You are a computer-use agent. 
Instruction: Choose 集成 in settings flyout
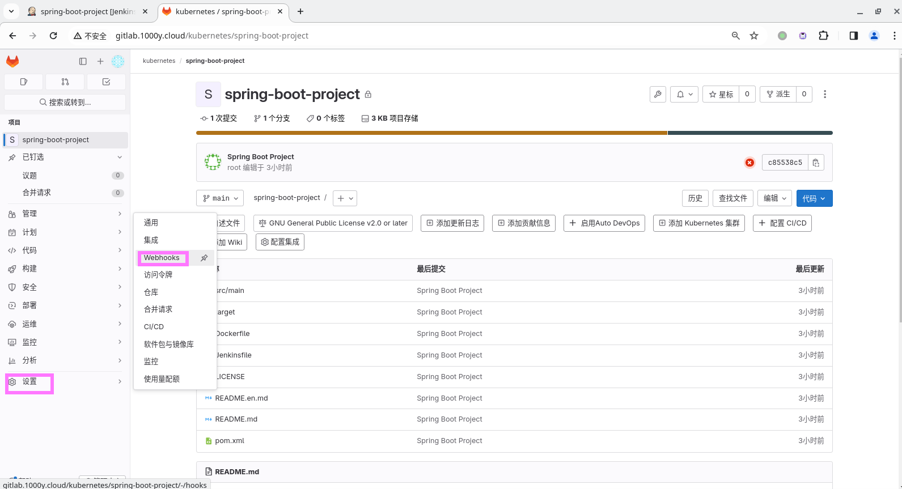(175, 240)
